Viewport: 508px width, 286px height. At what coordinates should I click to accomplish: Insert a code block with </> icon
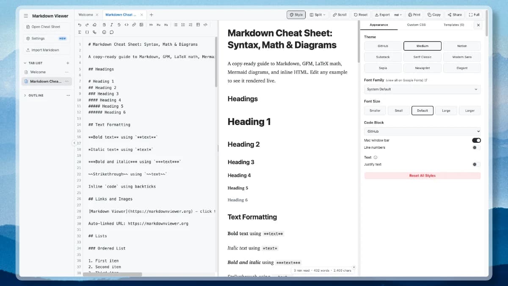(x=206, y=25)
